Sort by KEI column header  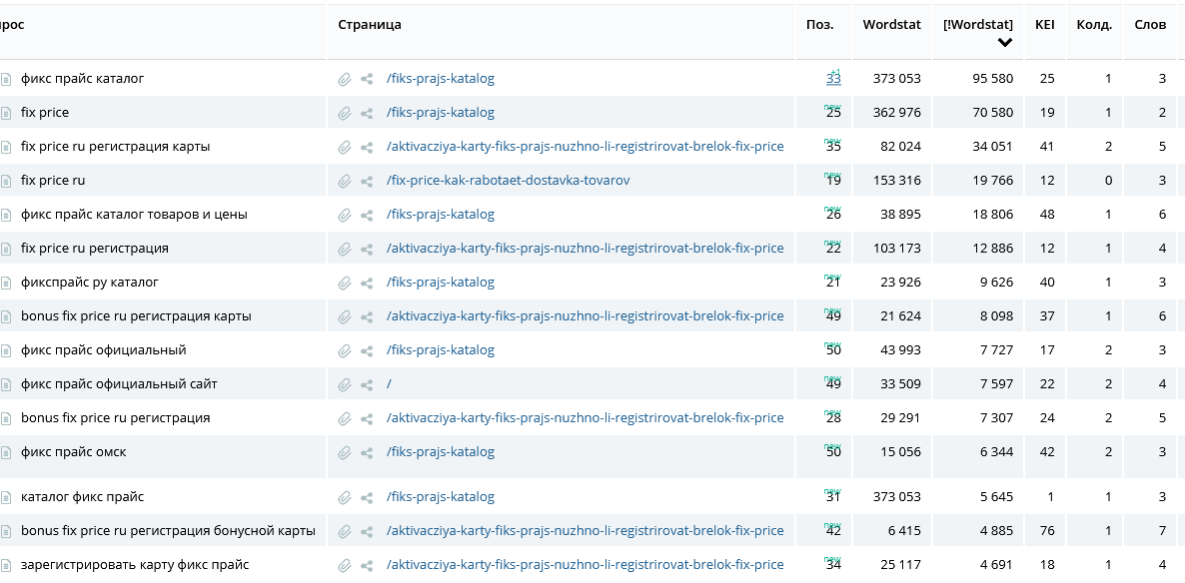pos(1044,25)
